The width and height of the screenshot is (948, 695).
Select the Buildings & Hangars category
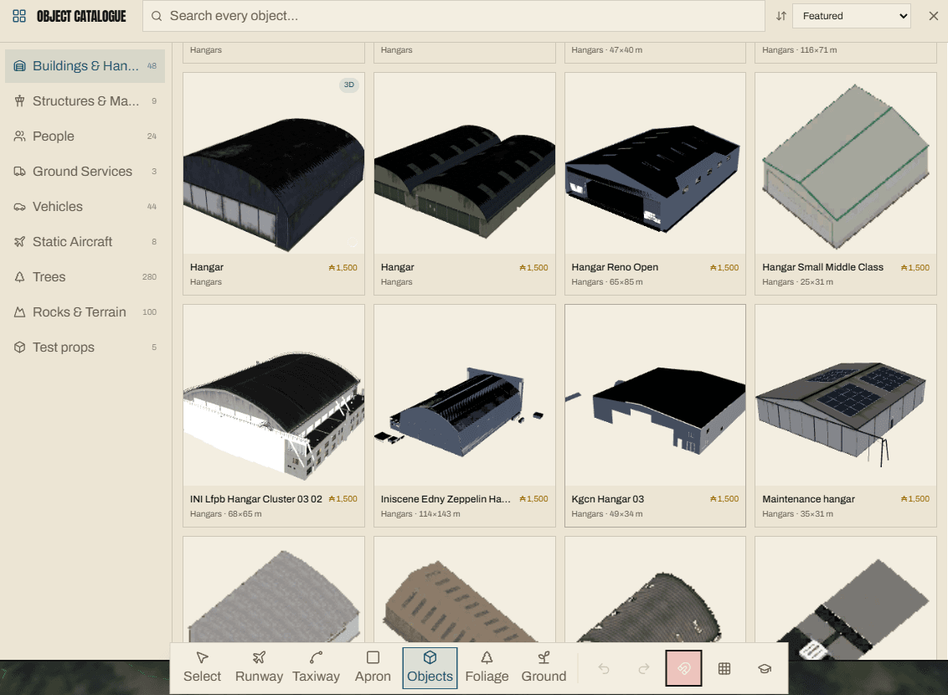[x=85, y=66]
